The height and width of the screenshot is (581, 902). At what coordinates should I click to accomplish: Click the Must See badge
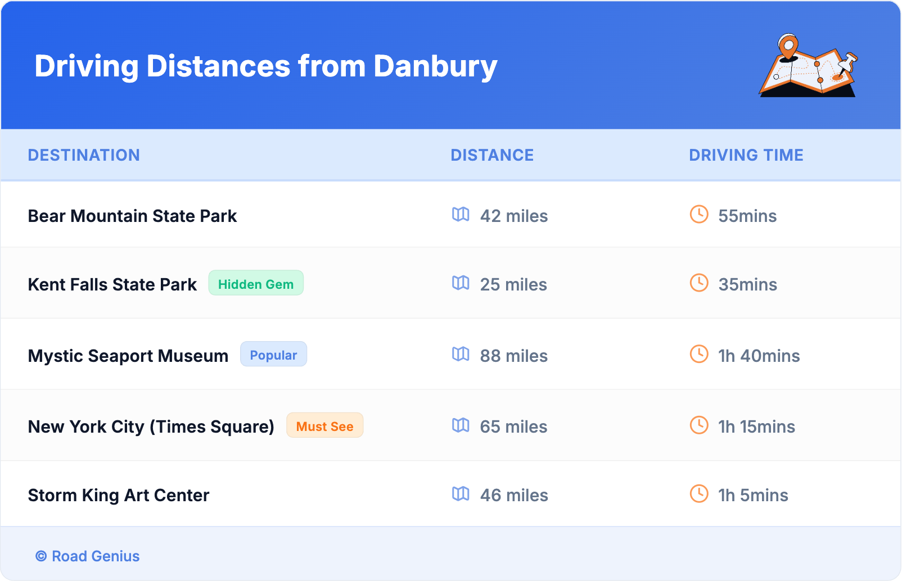tap(324, 426)
